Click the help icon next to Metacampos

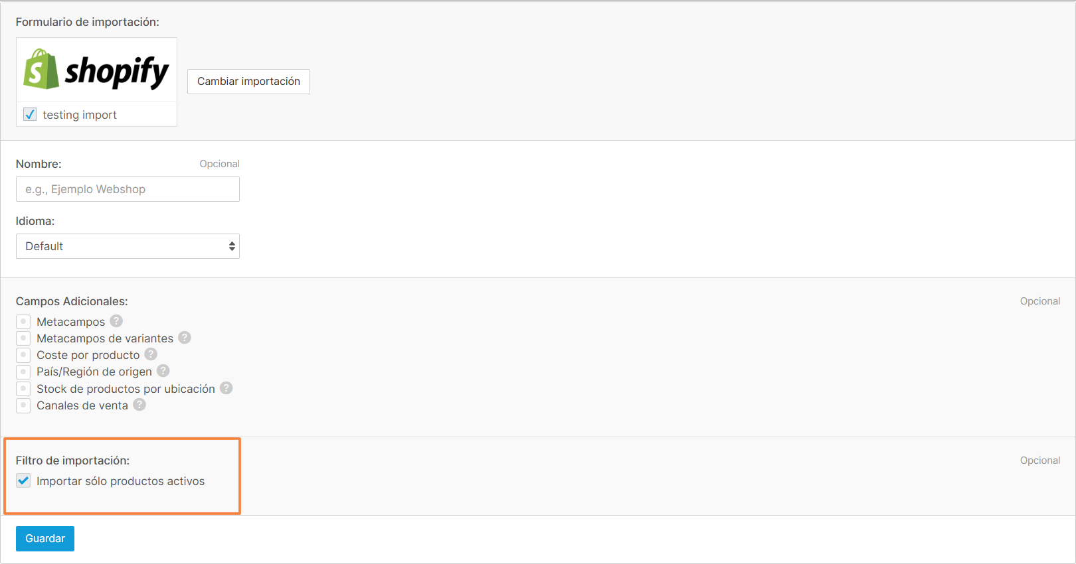pyautogui.click(x=116, y=321)
